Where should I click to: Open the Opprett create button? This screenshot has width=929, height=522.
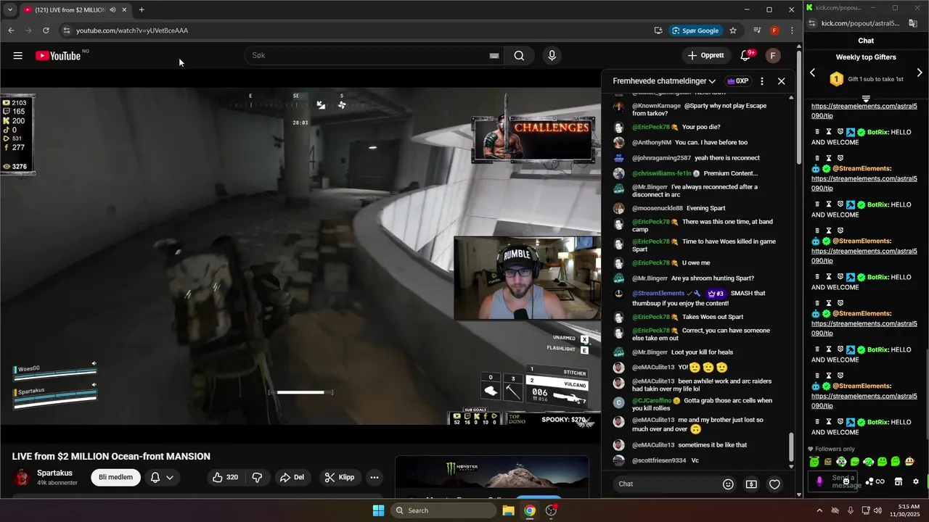click(x=705, y=56)
